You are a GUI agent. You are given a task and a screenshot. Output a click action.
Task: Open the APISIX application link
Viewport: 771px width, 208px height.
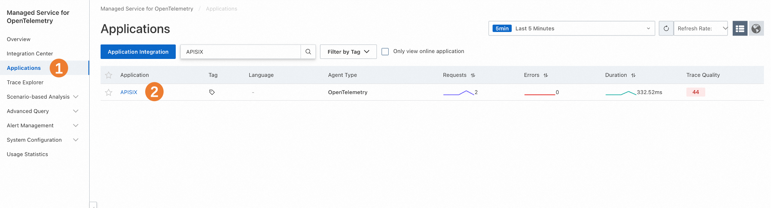tap(129, 92)
